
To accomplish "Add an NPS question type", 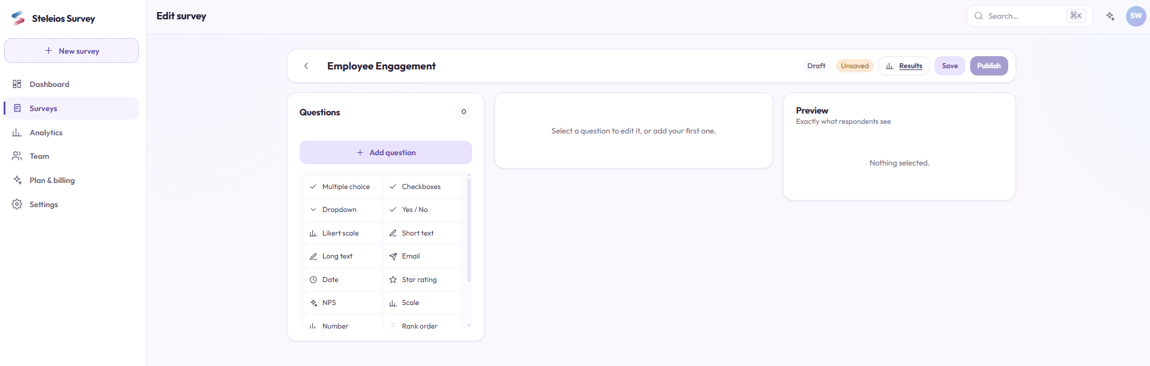I will click(x=343, y=303).
